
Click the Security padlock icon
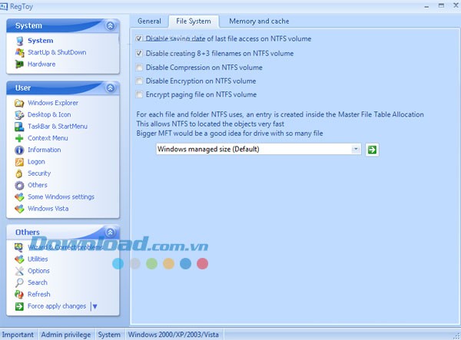(x=19, y=173)
